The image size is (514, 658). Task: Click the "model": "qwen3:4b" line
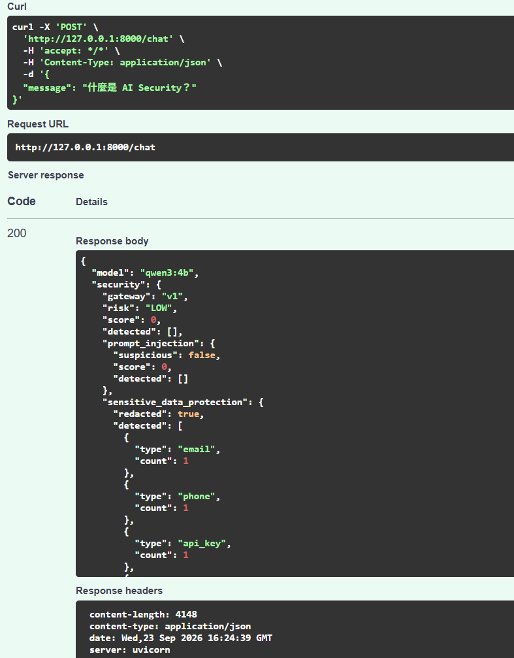pos(145,272)
